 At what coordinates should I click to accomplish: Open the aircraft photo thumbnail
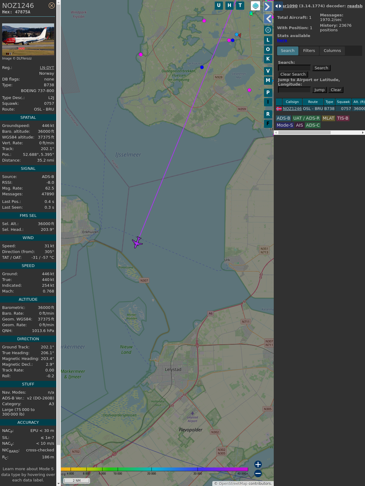point(28,39)
